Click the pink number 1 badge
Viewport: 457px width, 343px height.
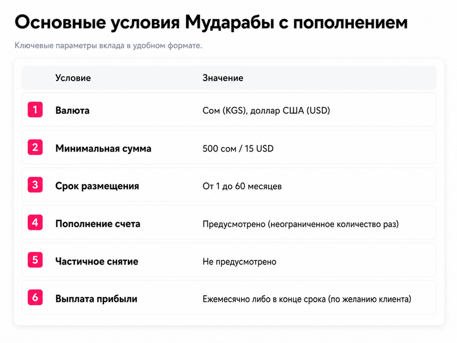point(35,110)
